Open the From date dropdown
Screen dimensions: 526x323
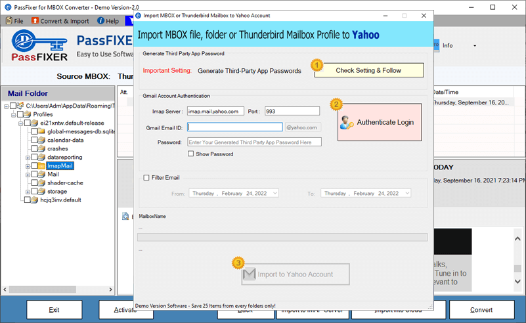[274, 193]
